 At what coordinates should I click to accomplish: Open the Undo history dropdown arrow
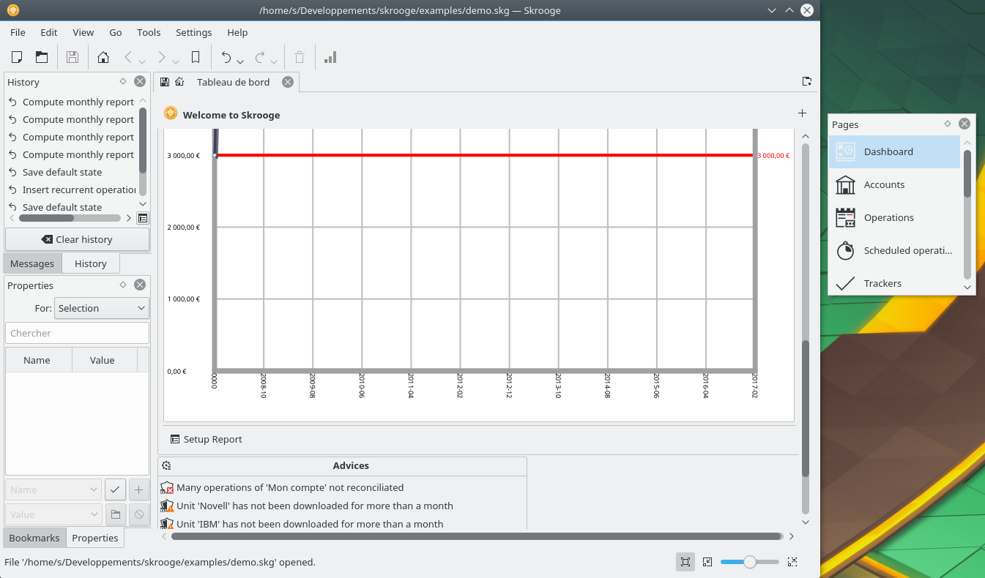240,61
